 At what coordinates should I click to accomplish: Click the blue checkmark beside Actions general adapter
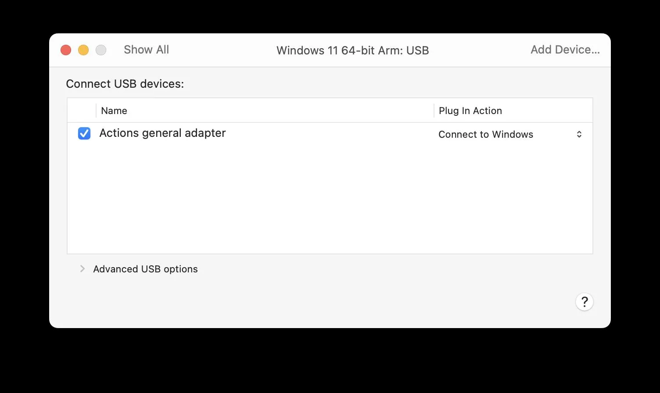pos(84,133)
